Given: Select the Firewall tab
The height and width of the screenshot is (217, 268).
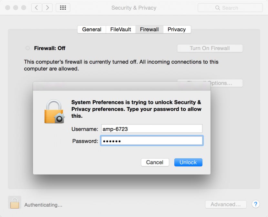Looking at the screenshot, I should point(149,29).
